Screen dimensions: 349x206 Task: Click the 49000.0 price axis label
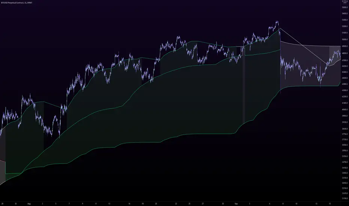(x=345, y=46)
